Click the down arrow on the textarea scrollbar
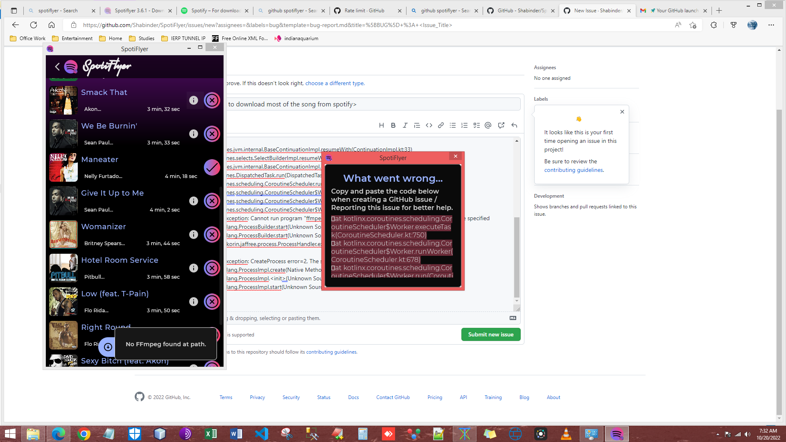Image resolution: width=786 pixels, height=442 pixels. [x=516, y=301]
